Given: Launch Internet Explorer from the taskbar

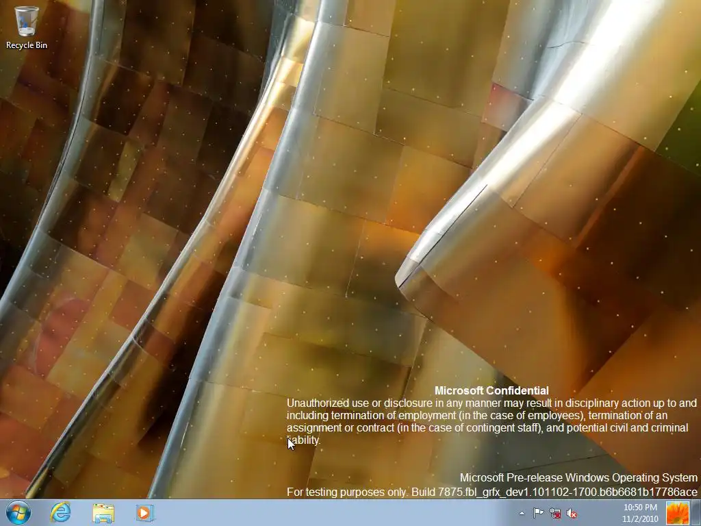Looking at the screenshot, I should tap(60, 512).
